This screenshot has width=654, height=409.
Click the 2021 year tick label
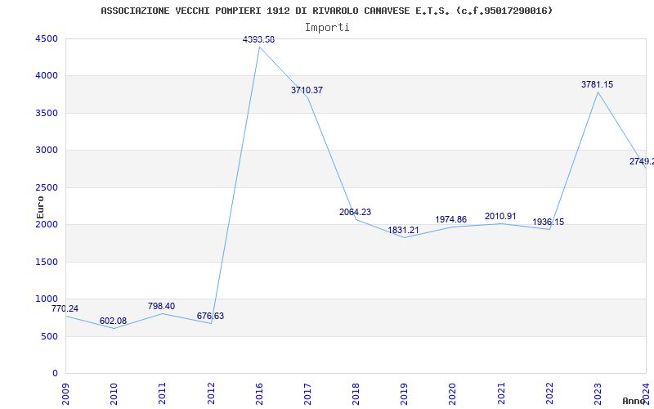501,393
